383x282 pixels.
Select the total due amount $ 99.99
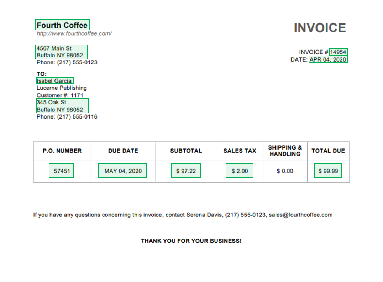[x=328, y=171]
